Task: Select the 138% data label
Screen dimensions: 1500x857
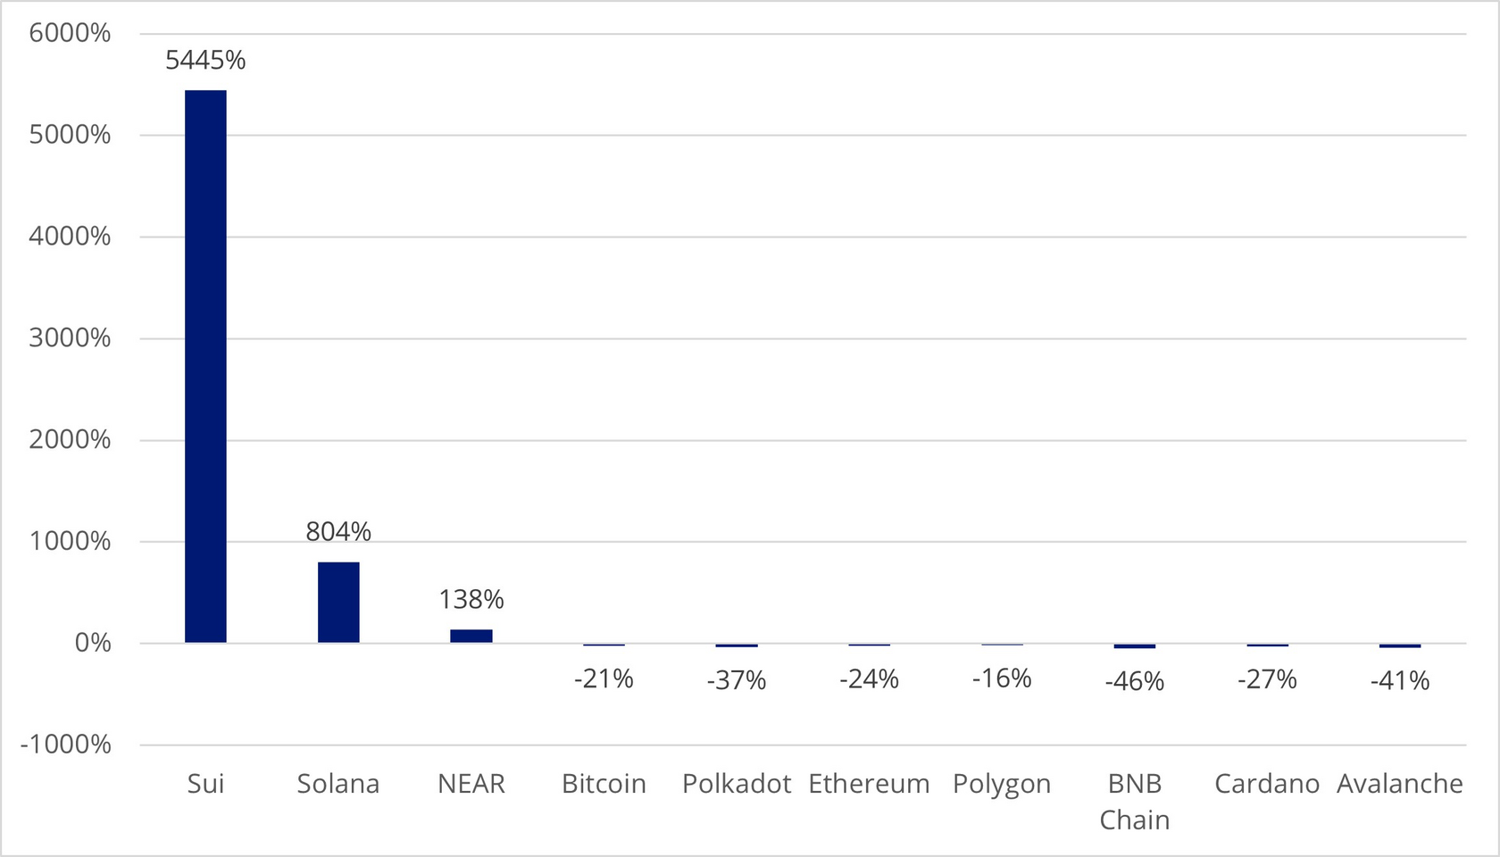Action: coord(471,599)
